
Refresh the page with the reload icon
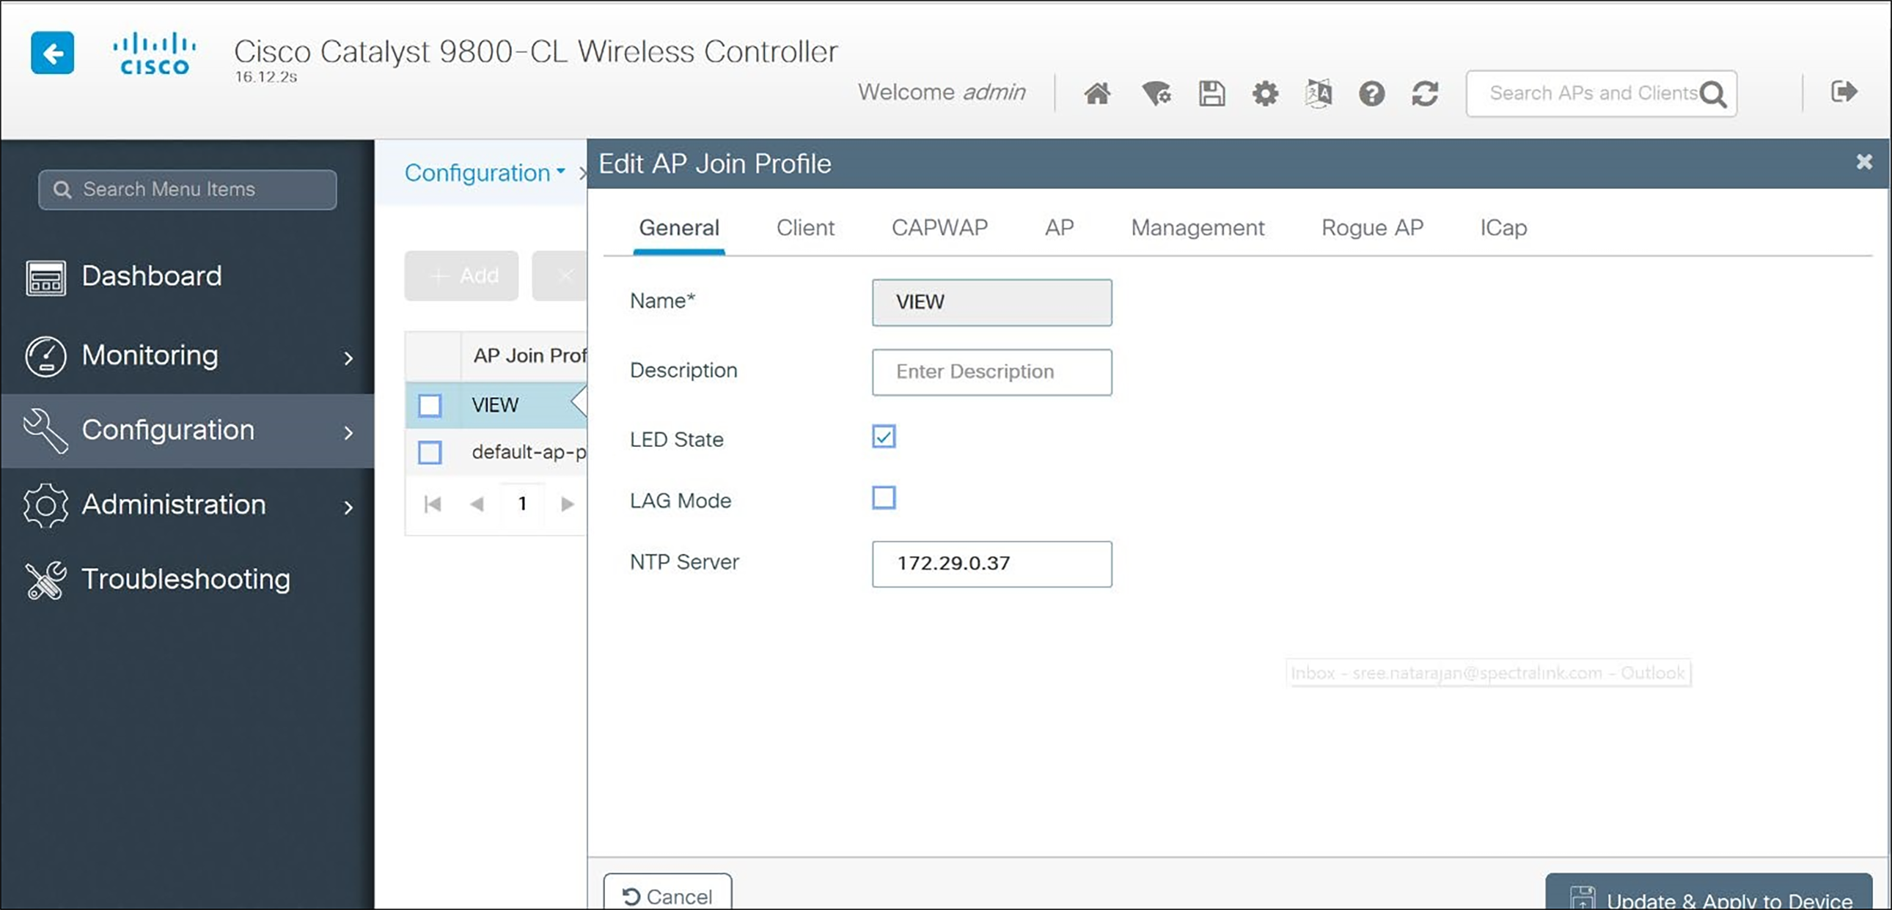coord(1424,93)
